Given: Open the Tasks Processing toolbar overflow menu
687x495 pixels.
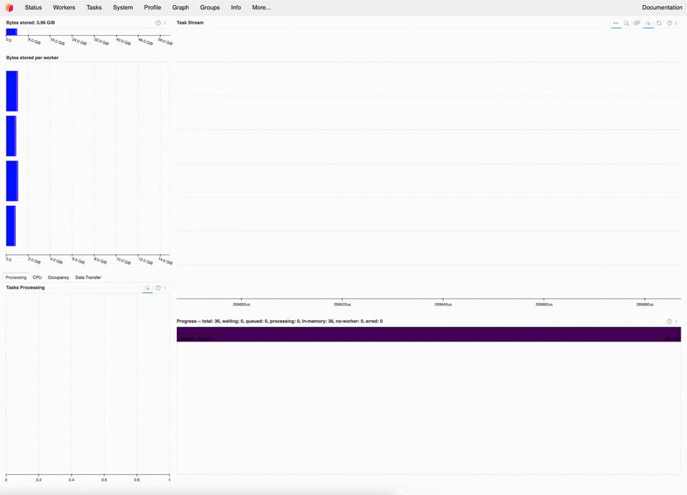Looking at the screenshot, I should pos(165,288).
